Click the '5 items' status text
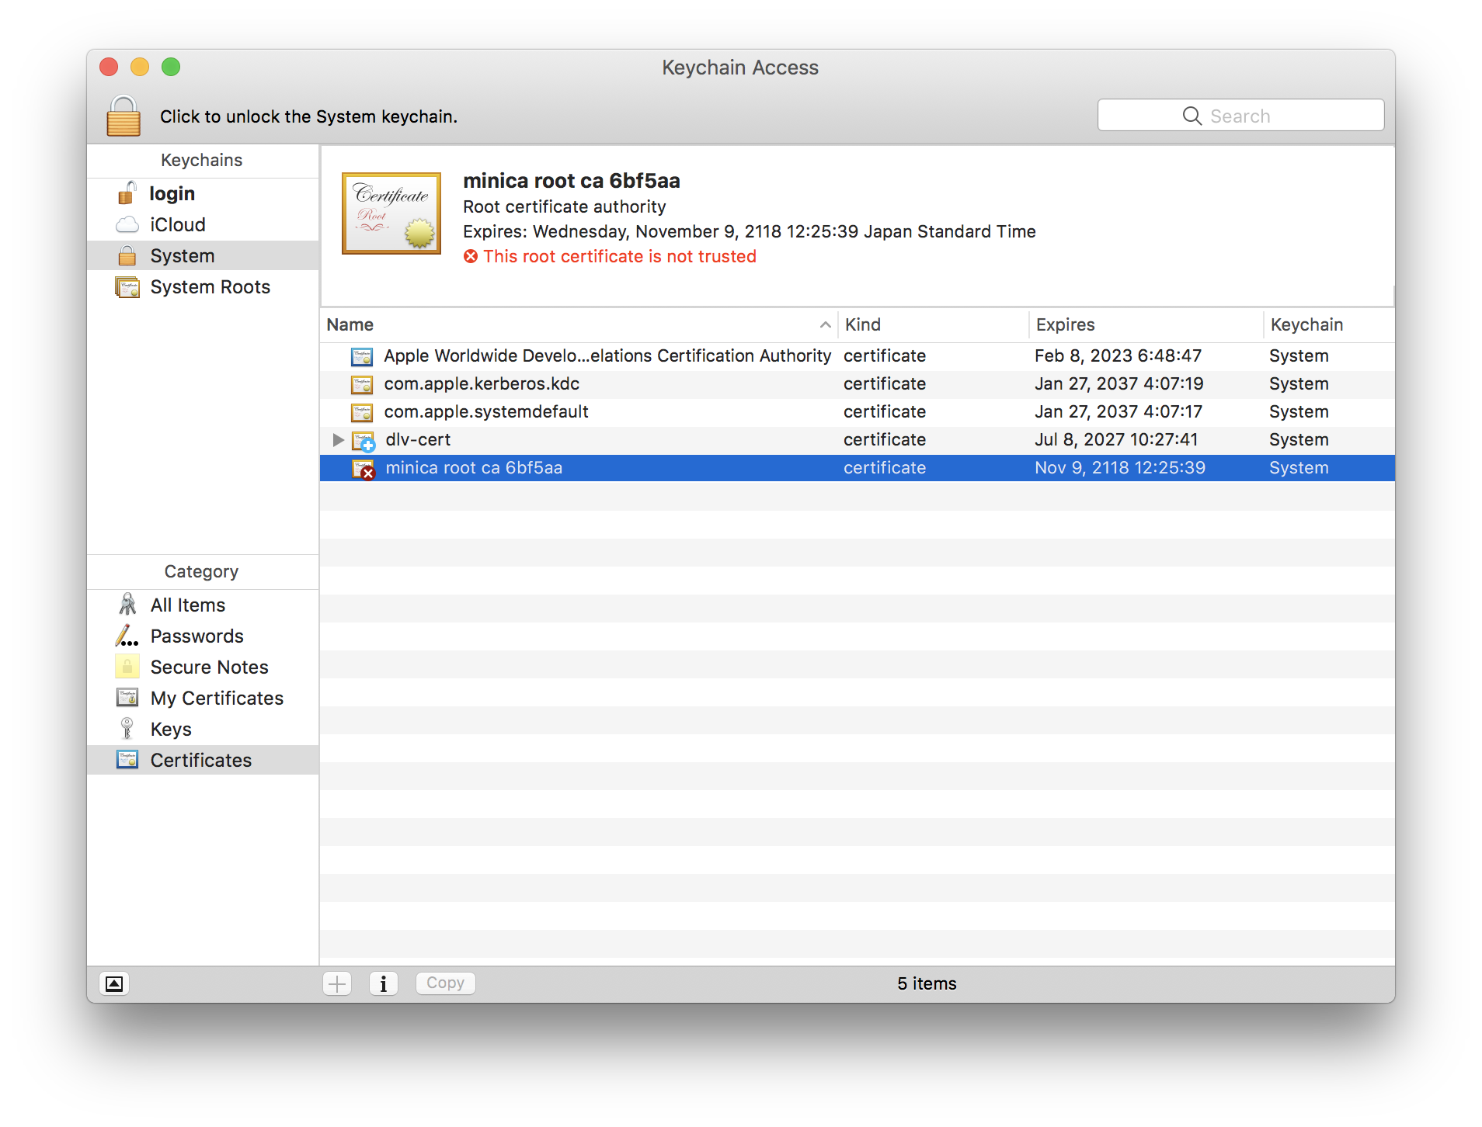Viewport: 1482px width, 1127px height. coord(927,983)
